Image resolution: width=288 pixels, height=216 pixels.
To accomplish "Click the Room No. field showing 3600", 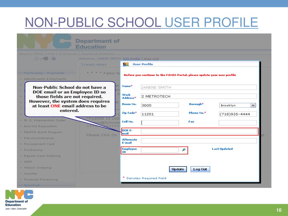I will pyautogui.click(x=160, y=105).
